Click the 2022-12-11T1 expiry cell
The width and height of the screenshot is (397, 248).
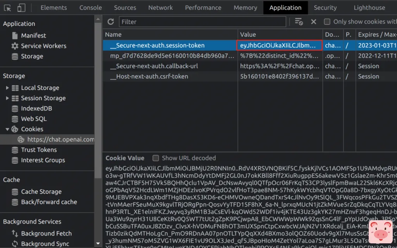click(376, 56)
